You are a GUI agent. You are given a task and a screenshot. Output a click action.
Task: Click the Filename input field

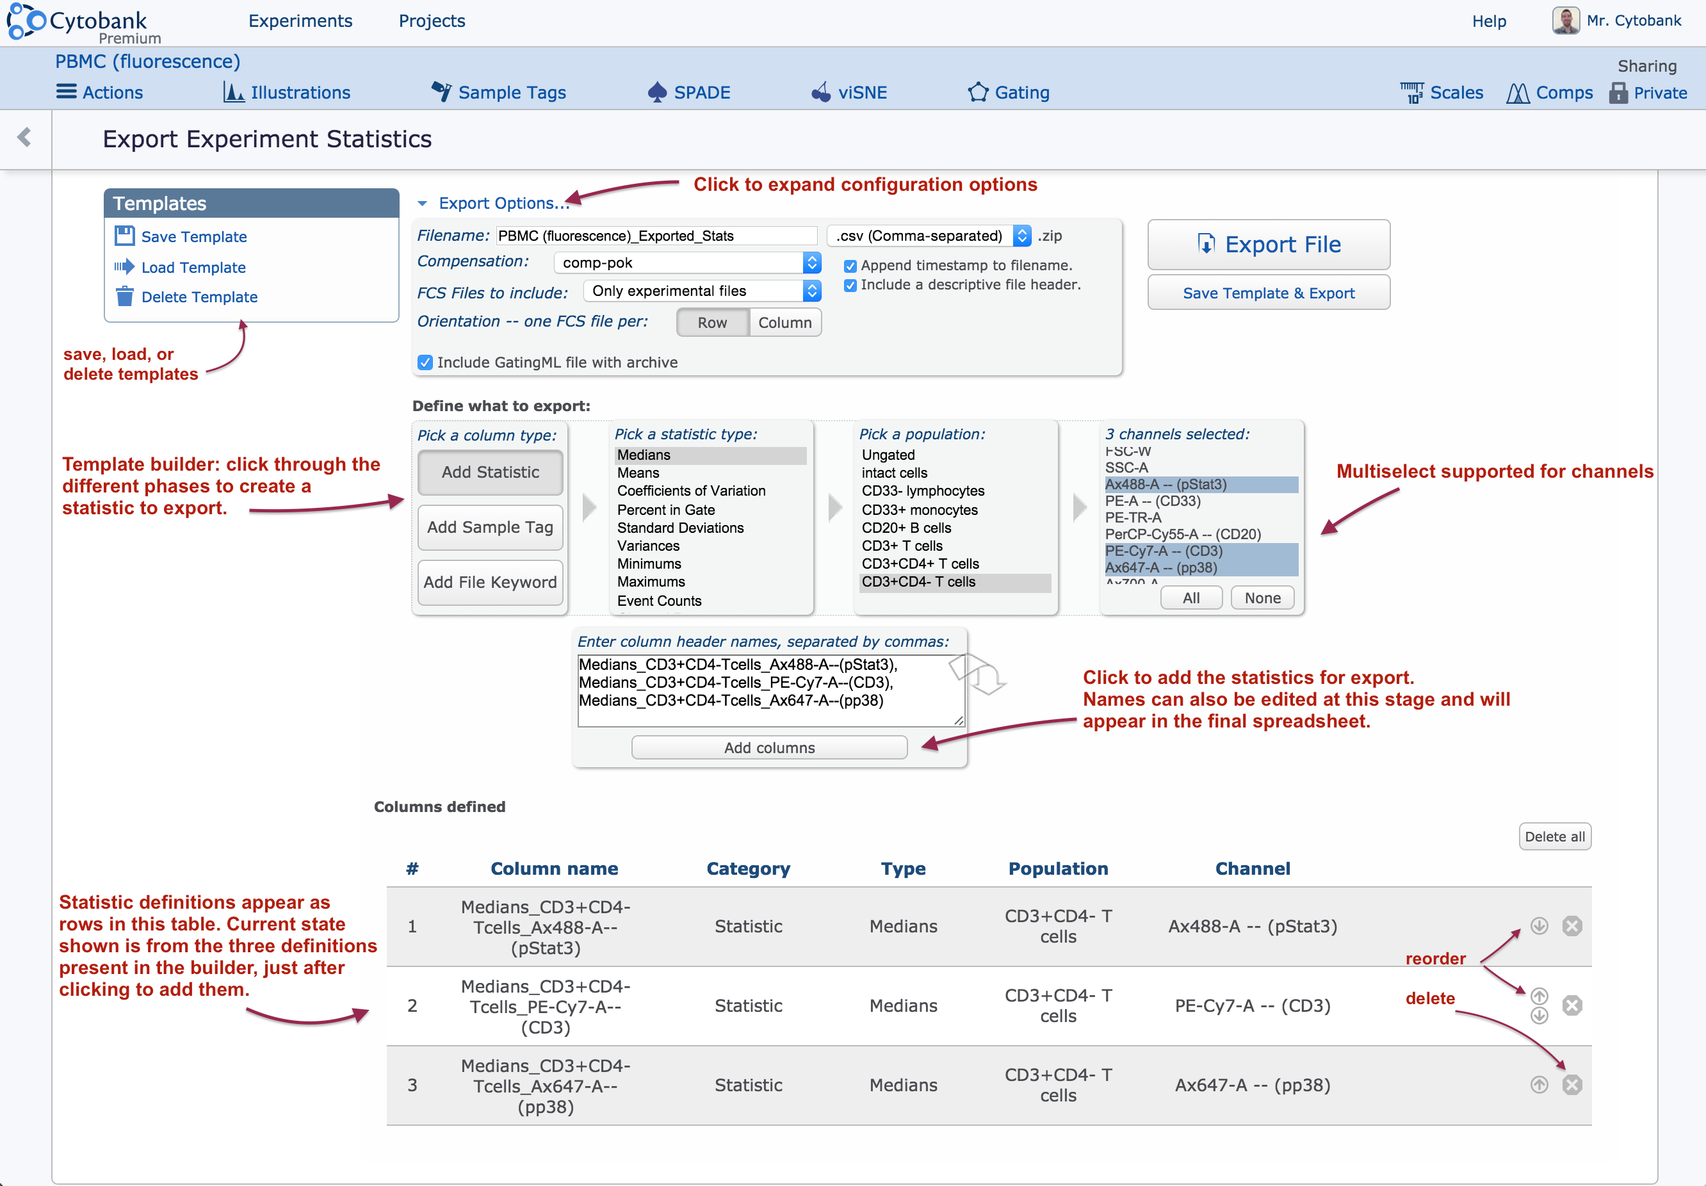coord(657,236)
